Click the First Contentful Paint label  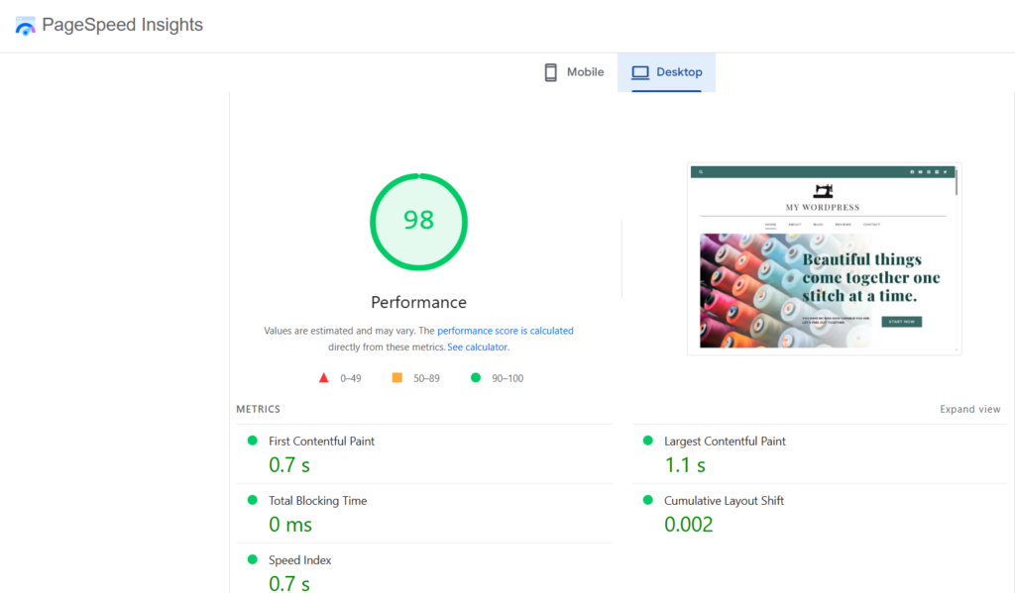322,441
